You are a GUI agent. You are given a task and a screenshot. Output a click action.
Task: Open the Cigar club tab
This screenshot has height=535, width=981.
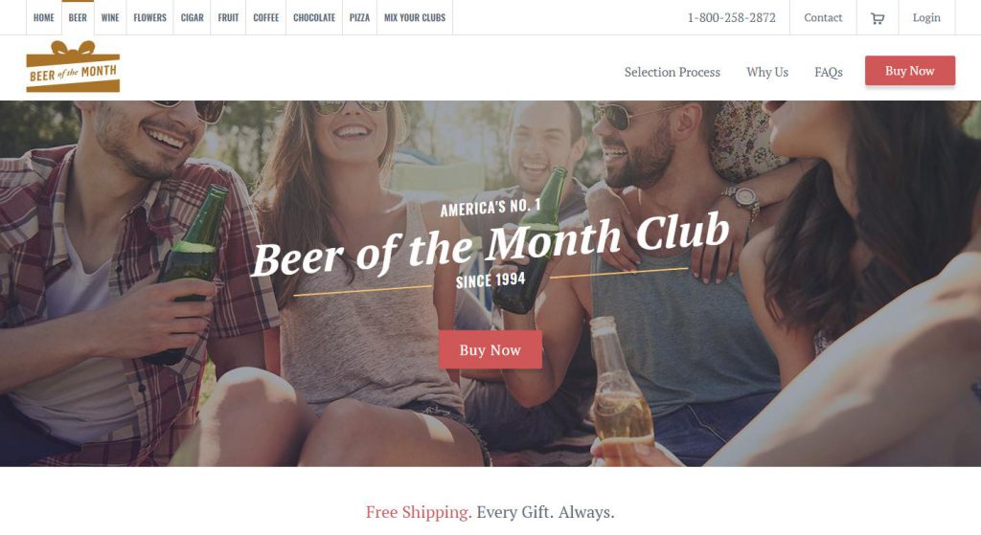[x=192, y=17]
